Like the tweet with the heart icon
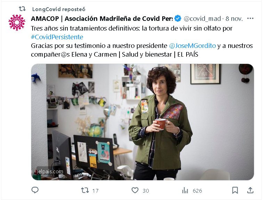The height and width of the screenshot is (200, 264). (x=135, y=190)
